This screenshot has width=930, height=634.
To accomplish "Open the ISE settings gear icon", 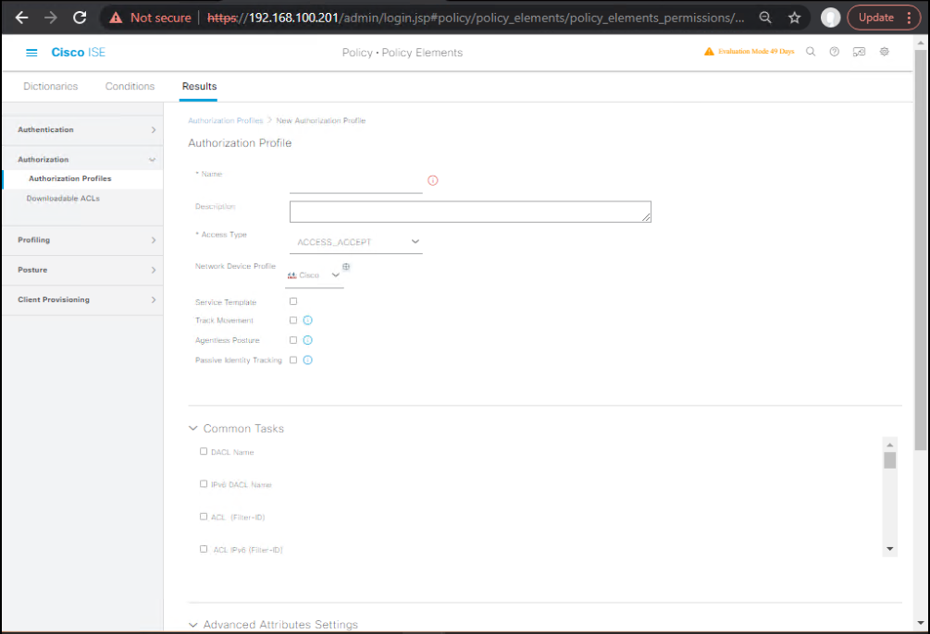I will click(x=884, y=52).
